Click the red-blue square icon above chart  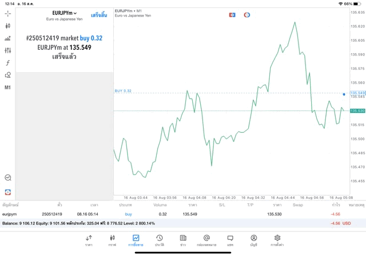232,15
